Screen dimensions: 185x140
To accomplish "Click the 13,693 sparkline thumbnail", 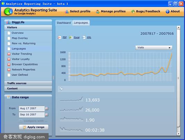I will (x=72, y=100).
